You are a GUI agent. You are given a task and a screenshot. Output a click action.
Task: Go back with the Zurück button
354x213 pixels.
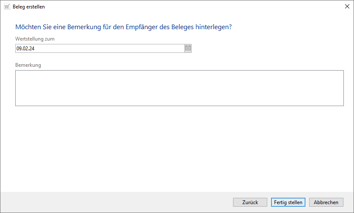click(250, 202)
